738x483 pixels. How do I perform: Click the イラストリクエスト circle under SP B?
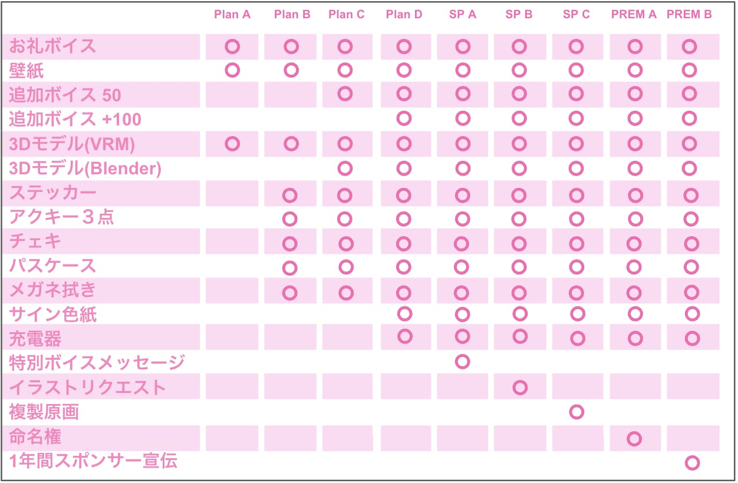(519, 387)
